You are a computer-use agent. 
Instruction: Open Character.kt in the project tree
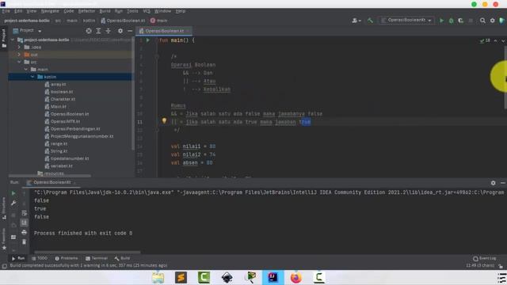click(63, 99)
